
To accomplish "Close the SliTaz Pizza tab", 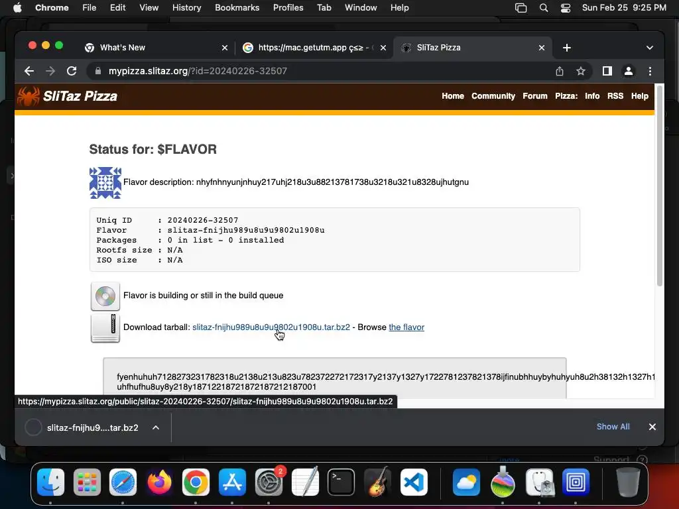I will point(542,48).
